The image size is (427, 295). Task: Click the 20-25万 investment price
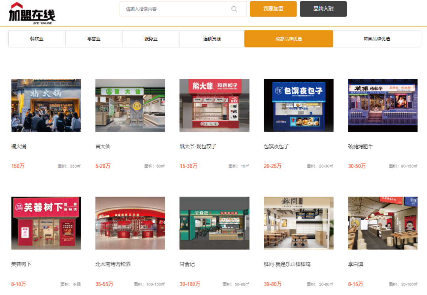click(x=272, y=166)
